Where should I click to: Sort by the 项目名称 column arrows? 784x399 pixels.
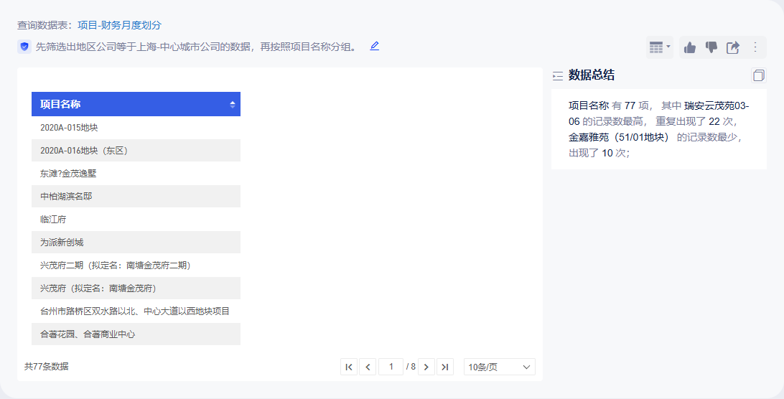(233, 105)
